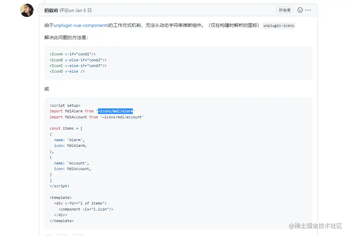This screenshot has width=349, height=236.
Task: Click the closing '</template>' tag
Action: pyautogui.click(x=62, y=221)
